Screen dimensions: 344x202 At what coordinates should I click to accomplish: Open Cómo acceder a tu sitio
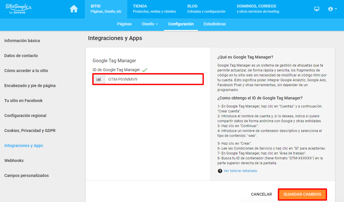pos(26,71)
